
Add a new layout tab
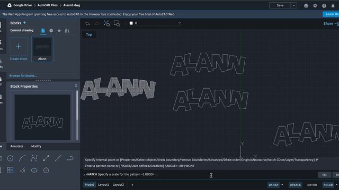[132, 185]
